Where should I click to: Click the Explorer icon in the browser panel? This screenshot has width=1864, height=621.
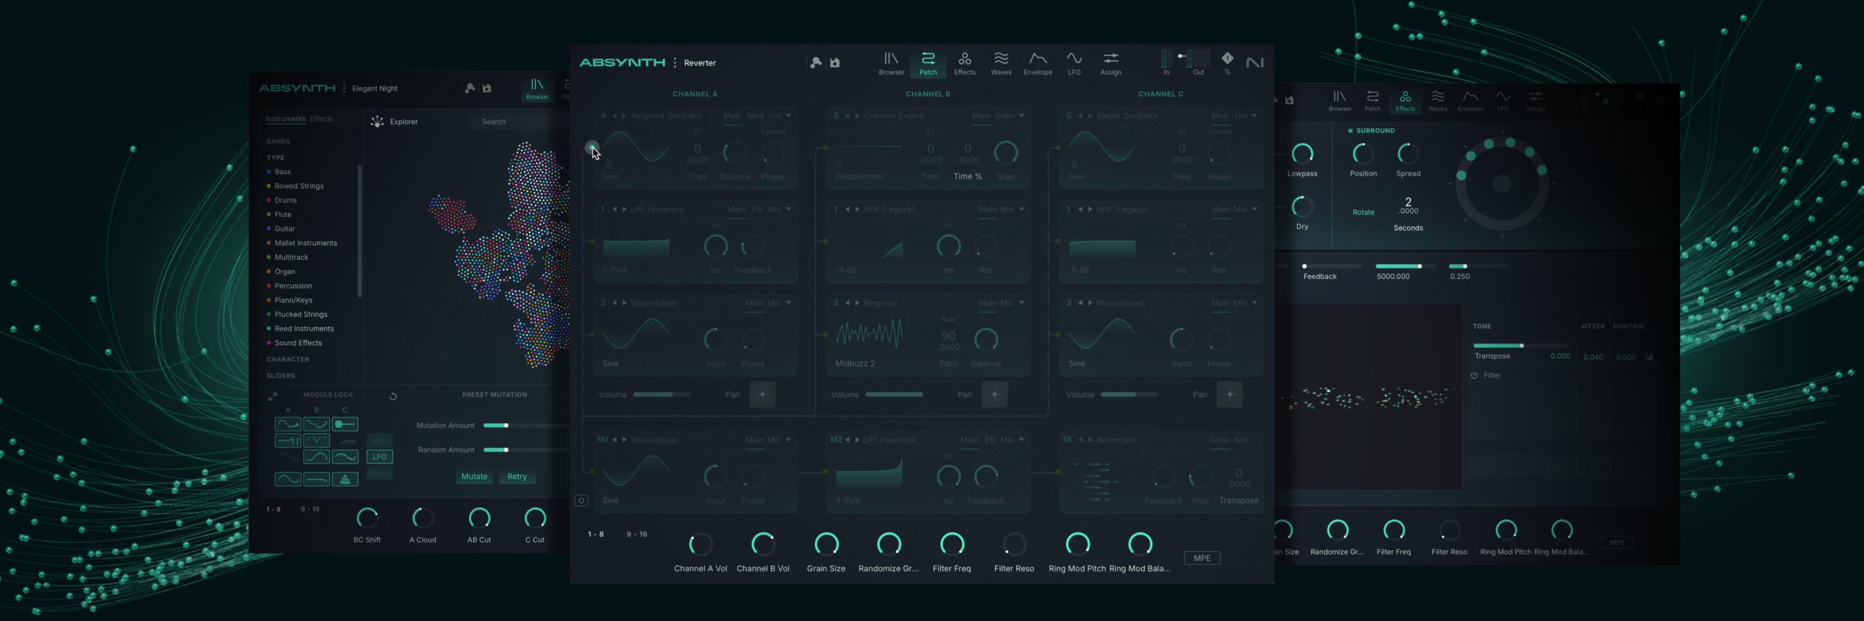[377, 122]
